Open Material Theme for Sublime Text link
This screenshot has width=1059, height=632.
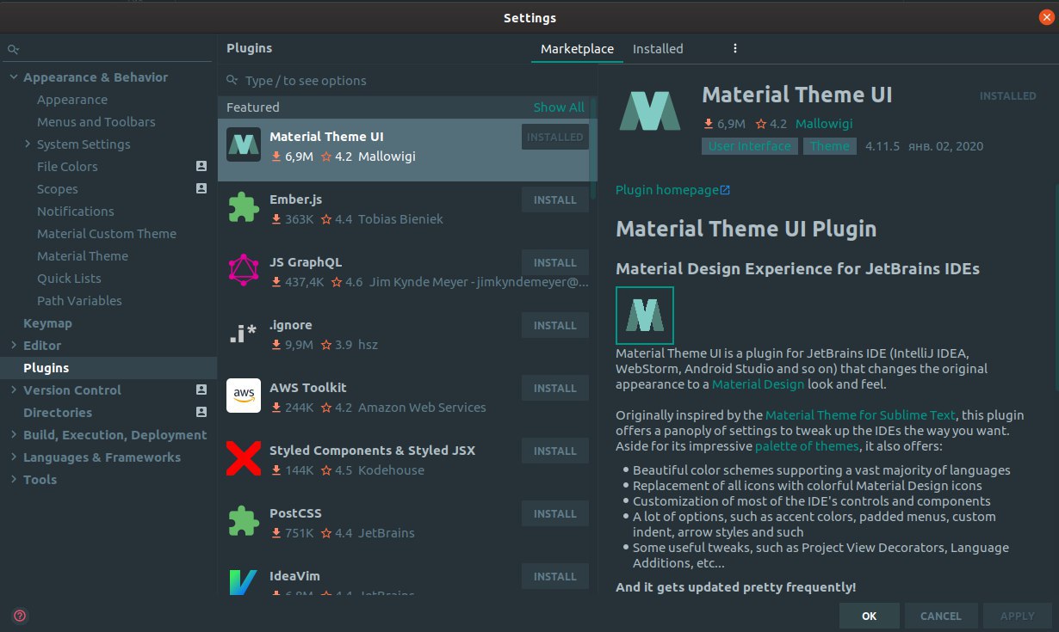click(x=860, y=415)
